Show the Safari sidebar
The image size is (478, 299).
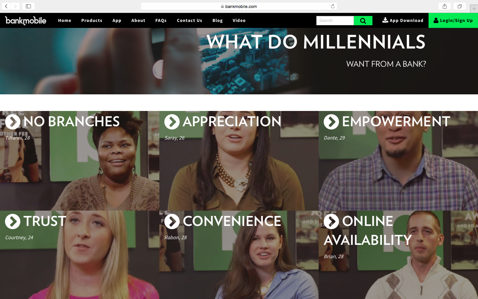point(28,6)
